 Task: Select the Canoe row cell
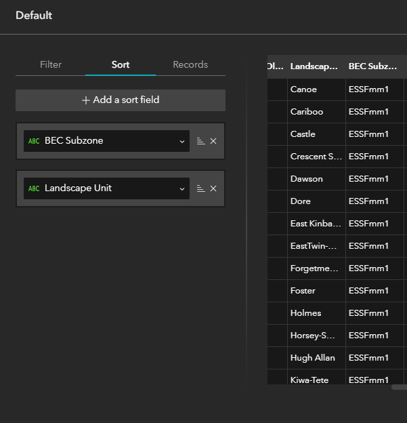(x=303, y=89)
